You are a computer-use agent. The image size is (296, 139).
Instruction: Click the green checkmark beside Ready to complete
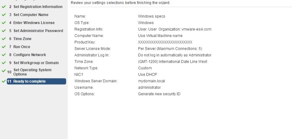tap(4, 81)
